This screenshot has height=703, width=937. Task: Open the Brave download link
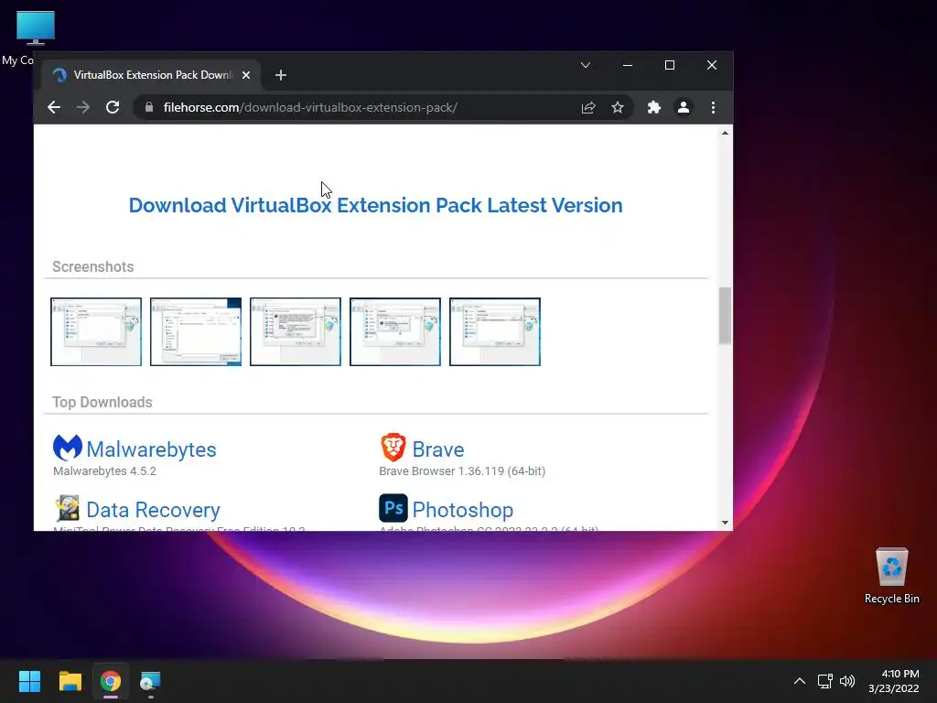[438, 449]
